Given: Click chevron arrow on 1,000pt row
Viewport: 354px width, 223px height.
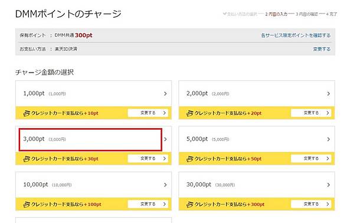Looking at the screenshot, I should click(x=165, y=94).
